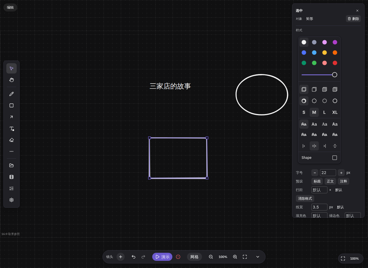Screen dimensions: 368x268
Task: Select the pointer selection tool
Action: [11, 68]
